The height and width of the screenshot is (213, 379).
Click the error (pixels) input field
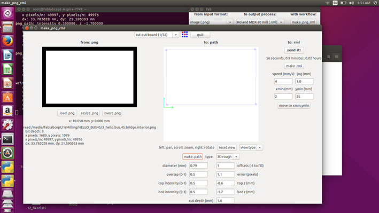(225, 175)
